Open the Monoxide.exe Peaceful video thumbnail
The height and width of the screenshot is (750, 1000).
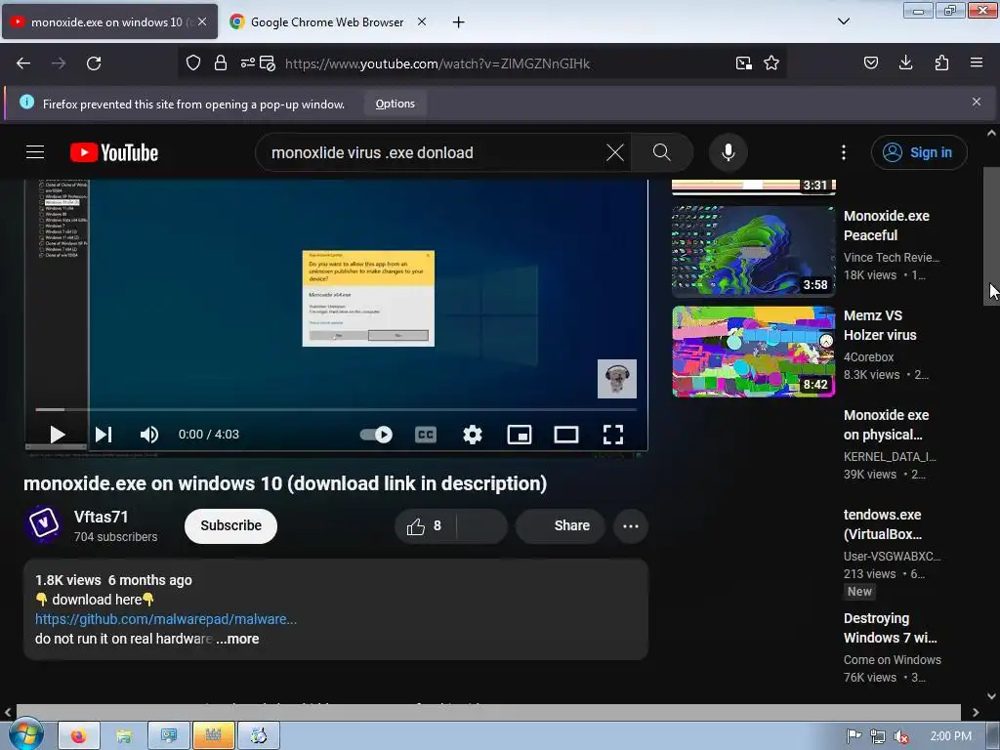(753, 251)
